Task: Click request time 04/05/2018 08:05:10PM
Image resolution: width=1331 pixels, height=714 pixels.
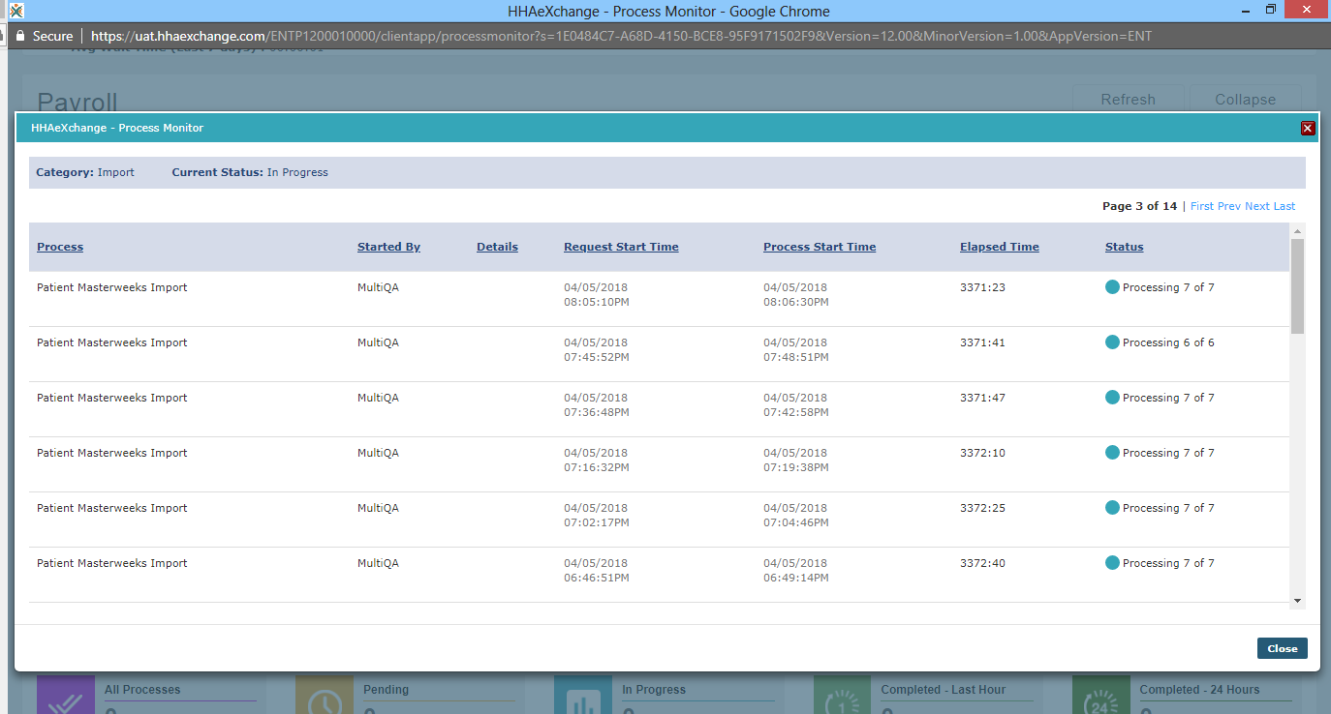Action: coord(597,295)
